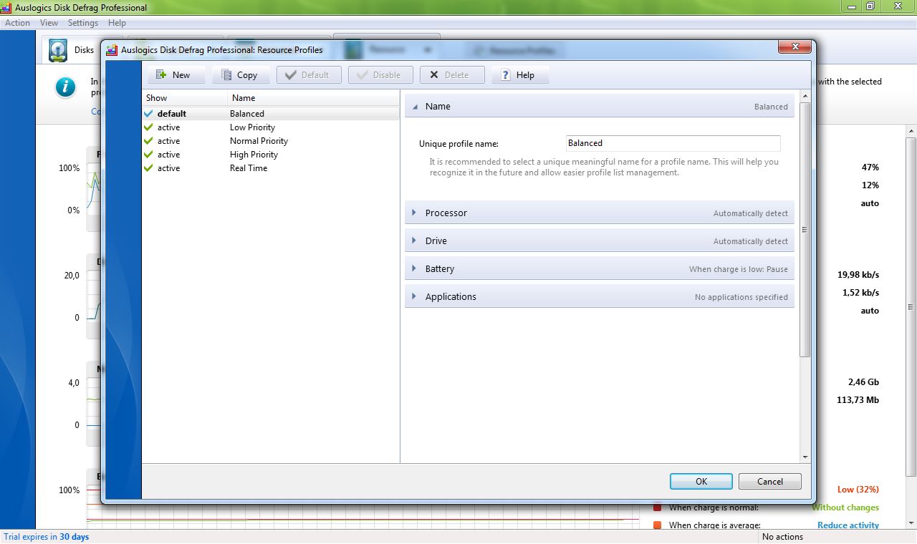917x544 pixels.
Task: Click the No actions status text
Action: (782, 537)
